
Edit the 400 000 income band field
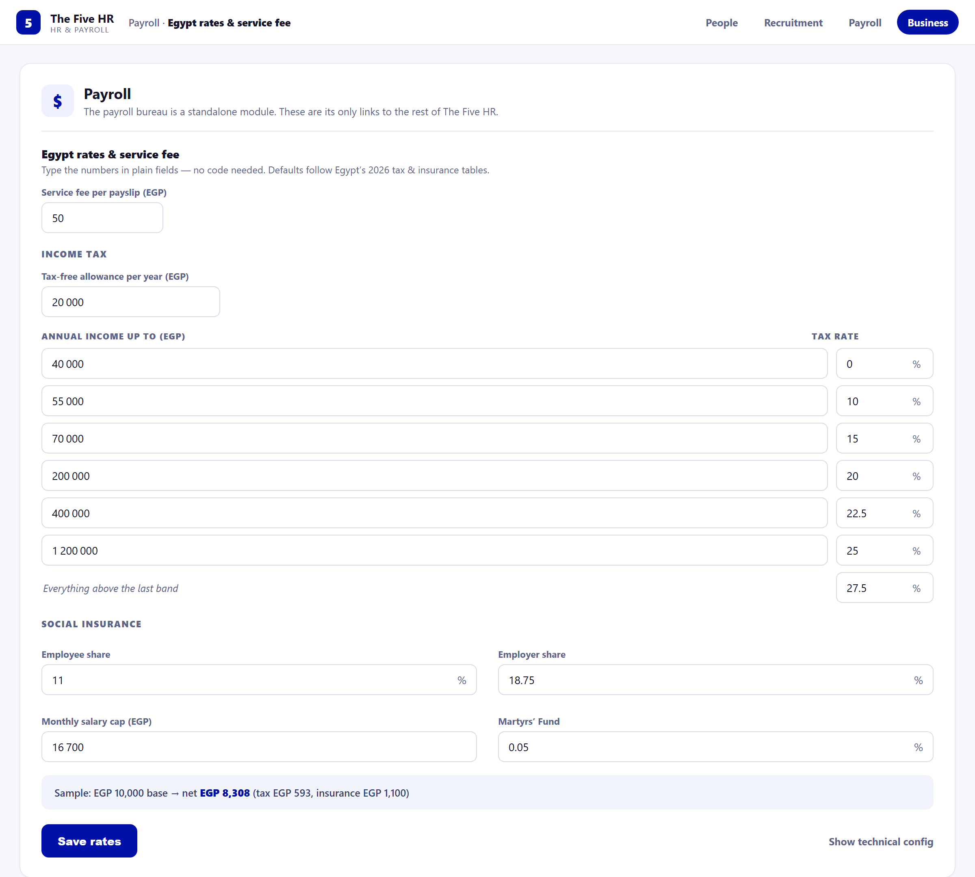(x=434, y=513)
